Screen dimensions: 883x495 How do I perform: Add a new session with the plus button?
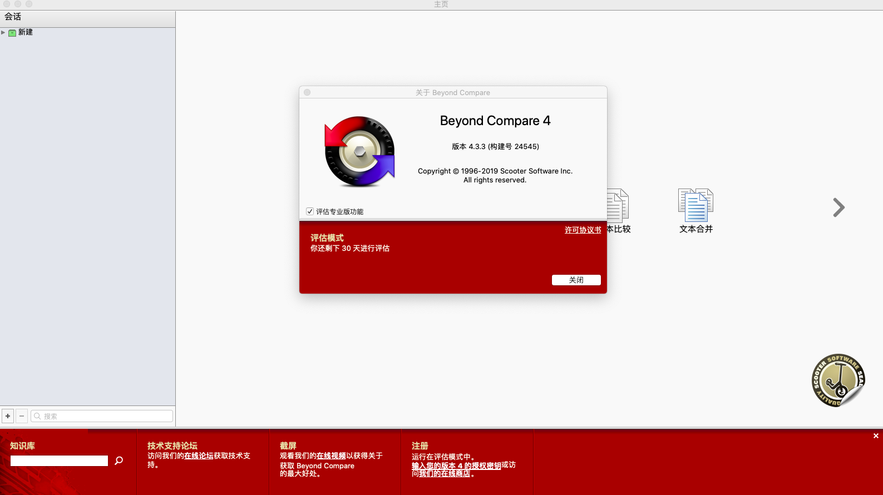tap(8, 416)
